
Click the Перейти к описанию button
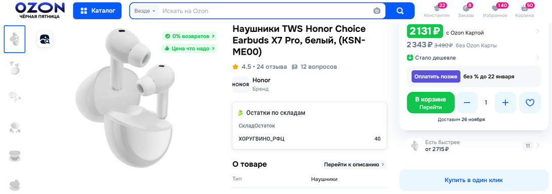(x=353, y=165)
